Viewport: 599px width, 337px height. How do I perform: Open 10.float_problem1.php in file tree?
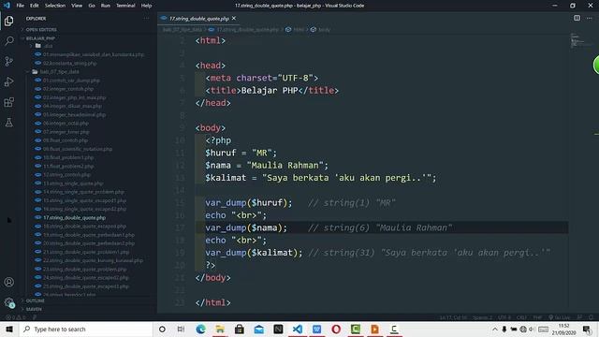pos(68,157)
